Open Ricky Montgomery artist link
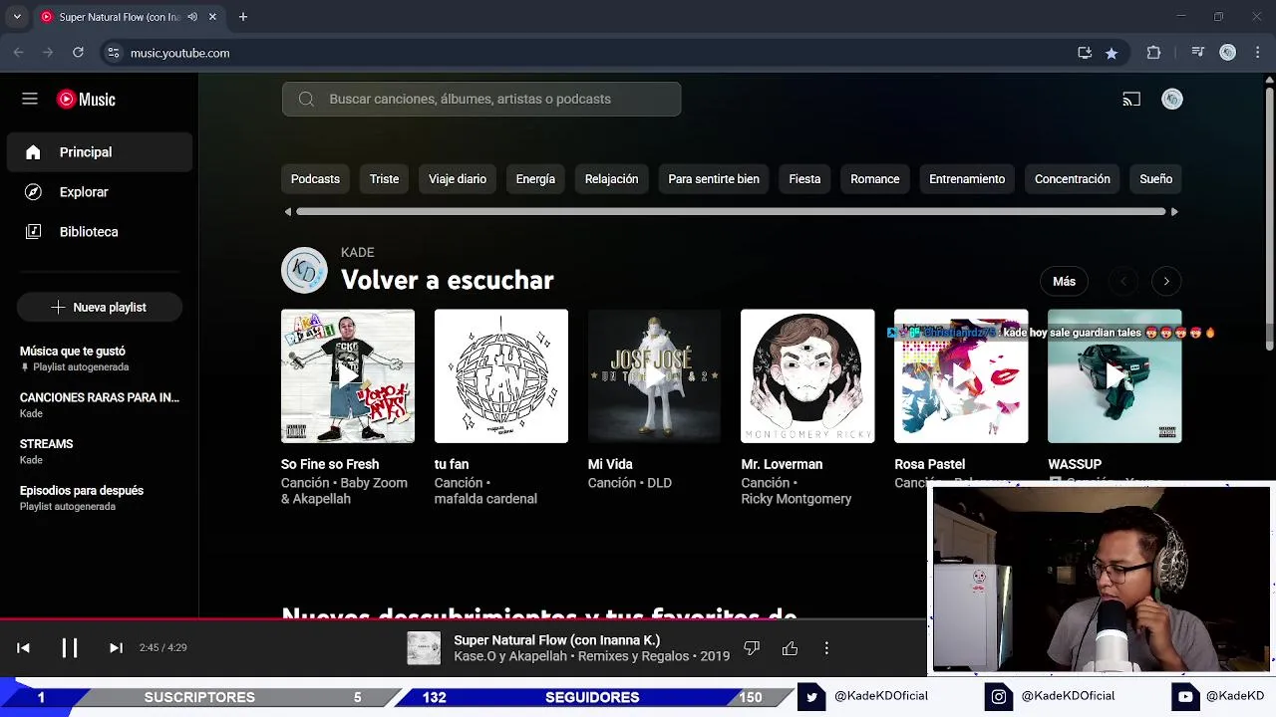The height and width of the screenshot is (717, 1276). click(x=797, y=499)
